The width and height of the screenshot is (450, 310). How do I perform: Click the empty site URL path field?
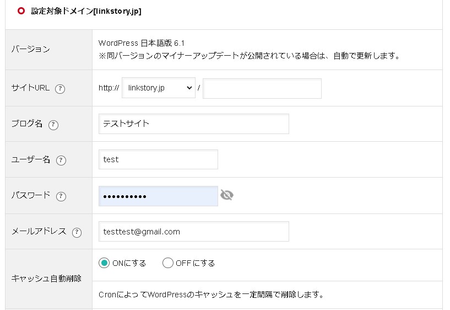point(262,88)
